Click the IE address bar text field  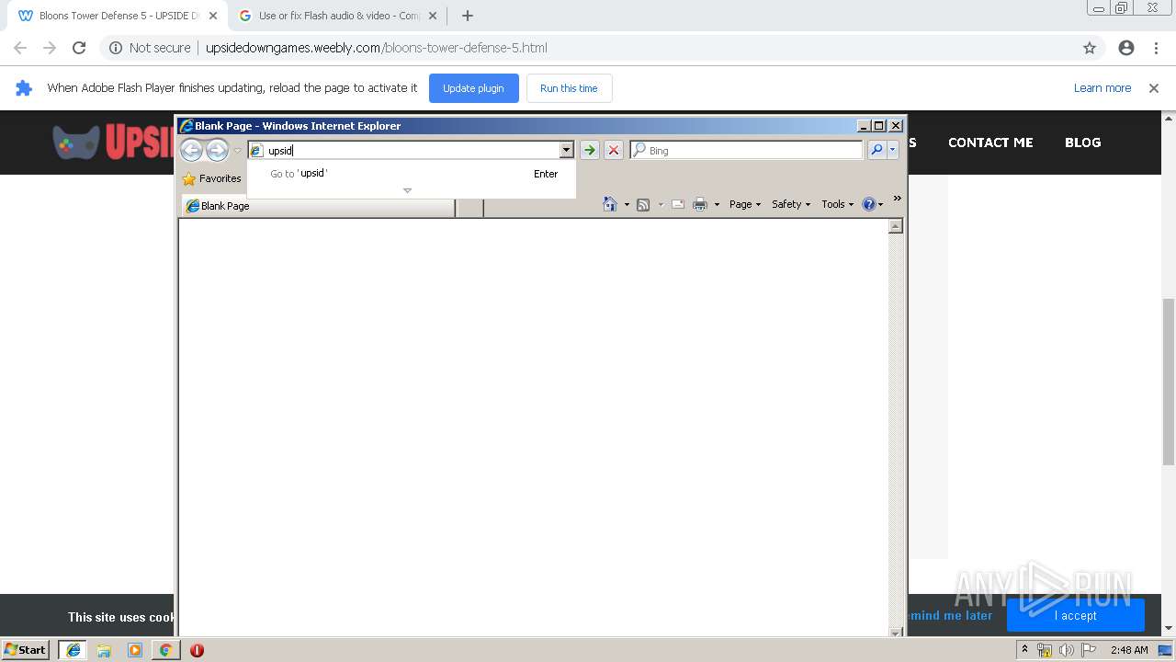412,150
